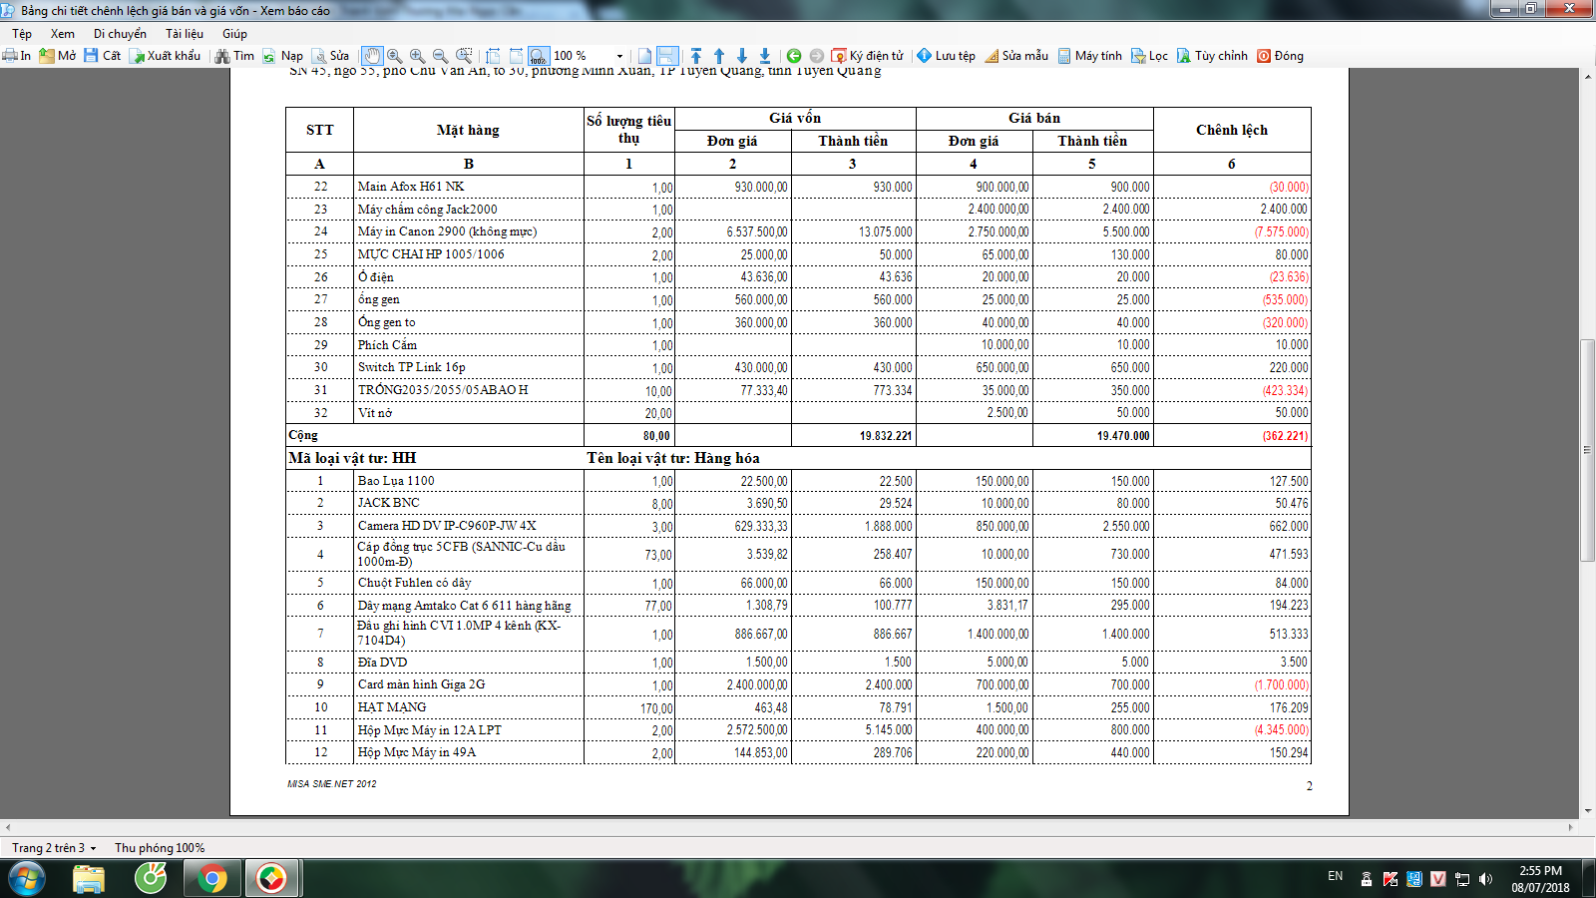Click Ký điện tử digital signature button
Screen dimensions: 1596x898
pos(868,56)
